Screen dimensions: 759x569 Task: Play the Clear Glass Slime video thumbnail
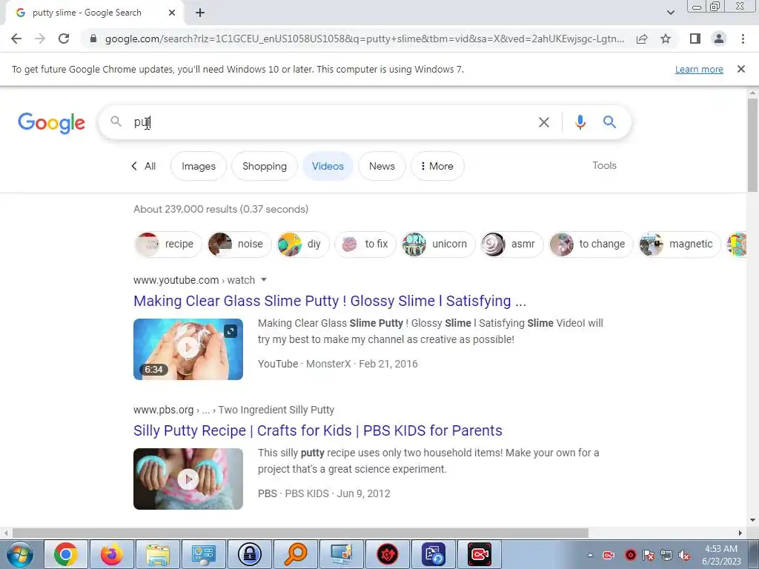188,349
